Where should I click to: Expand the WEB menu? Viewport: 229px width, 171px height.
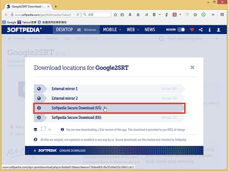click(x=133, y=30)
